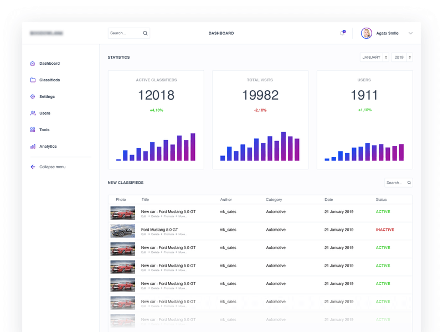Click the magnifier icon in top search bar
443x332 pixels.
coord(145,33)
